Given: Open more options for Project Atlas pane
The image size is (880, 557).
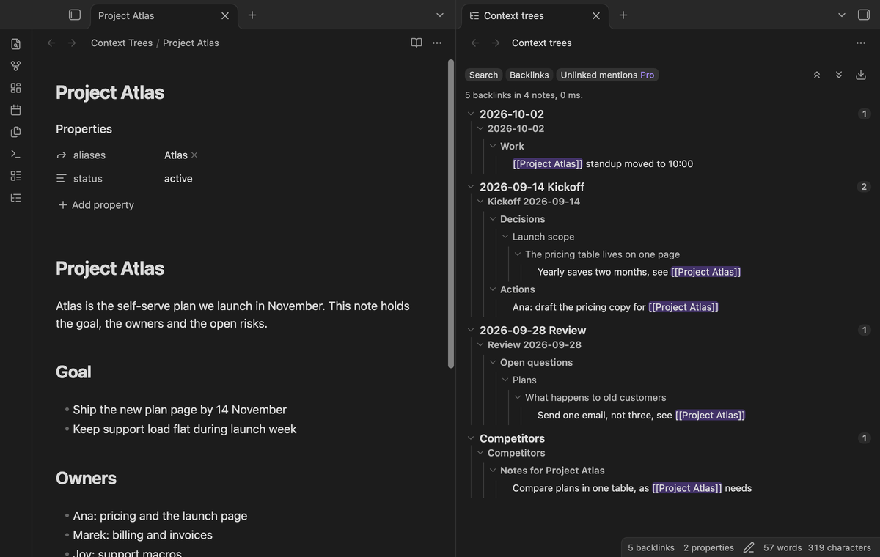Looking at the screenshot, I should 437,43.
